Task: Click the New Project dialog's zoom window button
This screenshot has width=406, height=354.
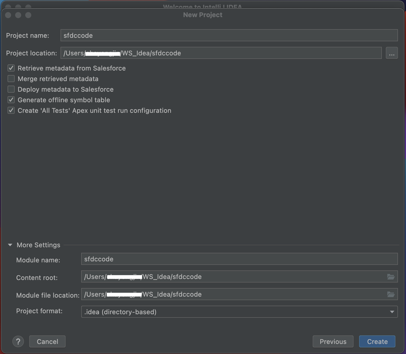Action: coord(28,15)
